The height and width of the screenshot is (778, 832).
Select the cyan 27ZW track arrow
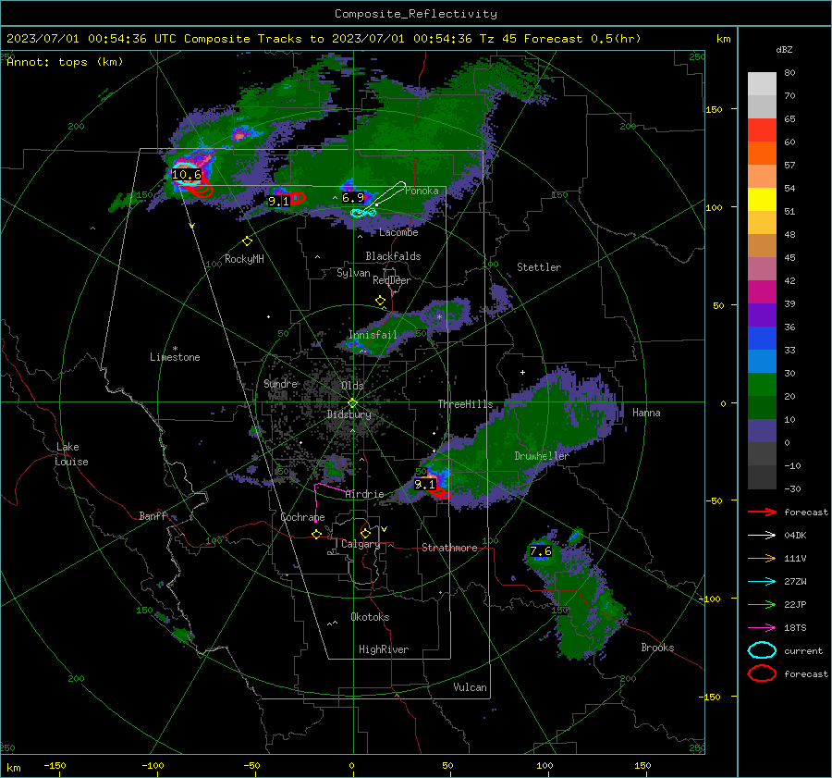tap(762, 582)
